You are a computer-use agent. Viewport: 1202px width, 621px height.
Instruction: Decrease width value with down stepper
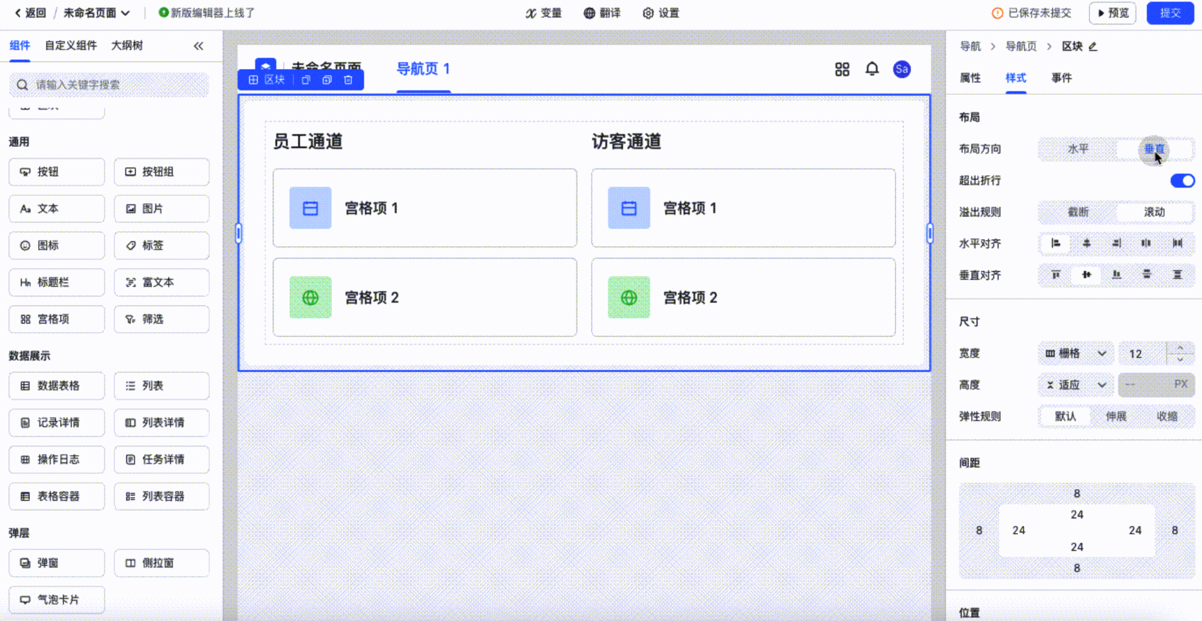(x=1180, y=360)
